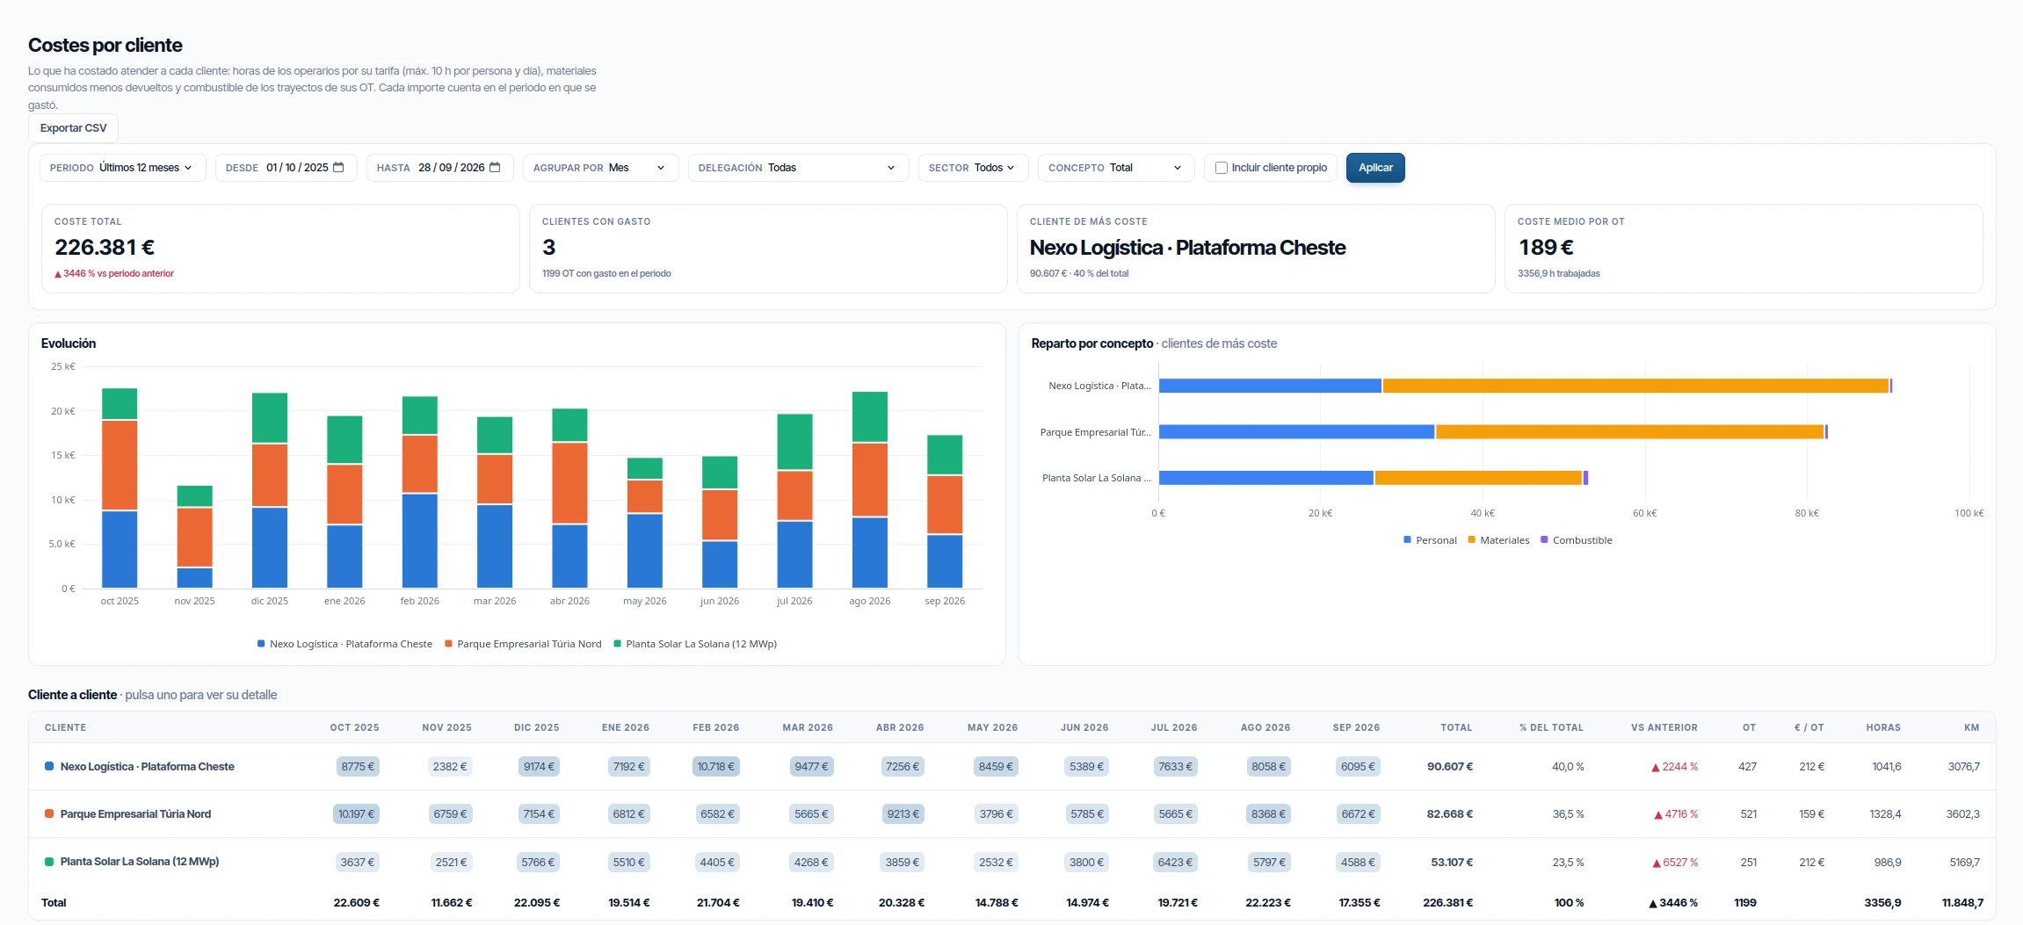Screen dimensions: 2023x925
Task: Toggle Planta Solar La Solana legend entry
Action: [x=695, y=644]
